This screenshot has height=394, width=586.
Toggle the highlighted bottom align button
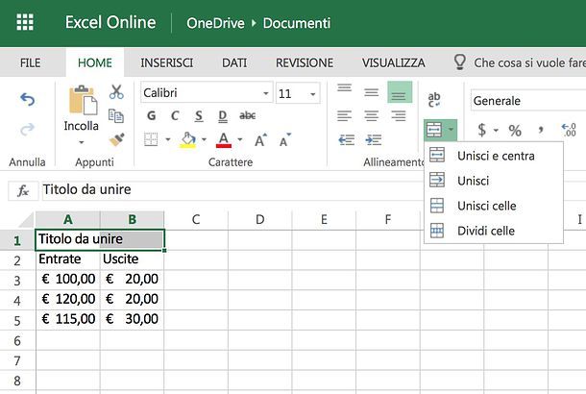400,92
